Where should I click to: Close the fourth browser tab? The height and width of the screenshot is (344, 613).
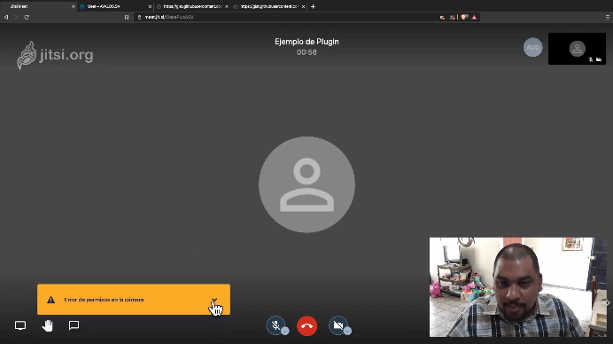(x=303, y=7)
